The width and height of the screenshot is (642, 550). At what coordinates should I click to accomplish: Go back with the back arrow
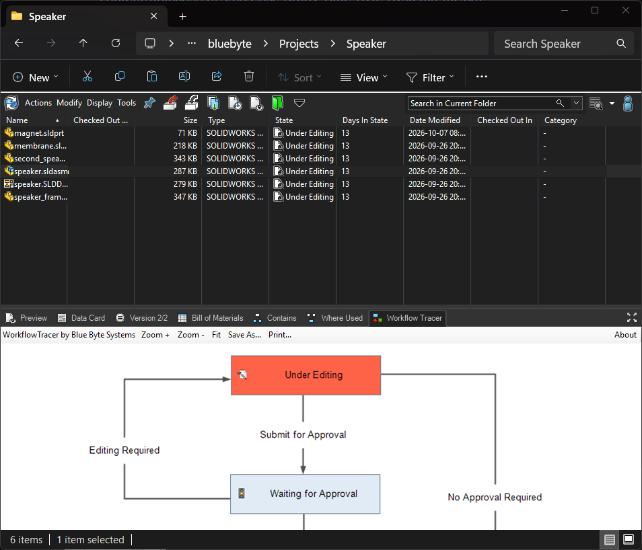pos(19,44)
